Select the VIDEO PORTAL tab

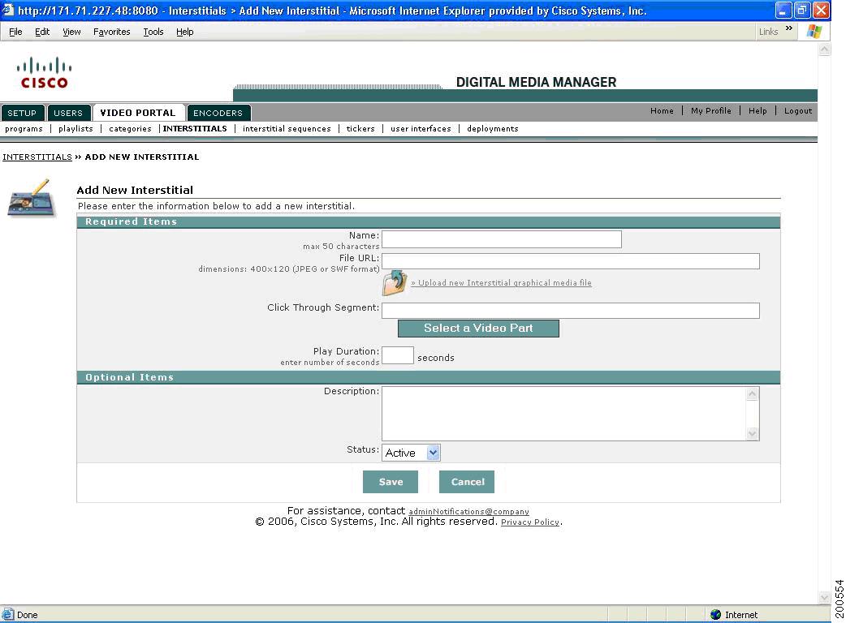pos(138,113)
